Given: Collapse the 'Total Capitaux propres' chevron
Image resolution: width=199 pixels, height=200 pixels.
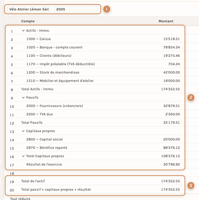Looking at the screenshot, I should click(x=23, y=156).
